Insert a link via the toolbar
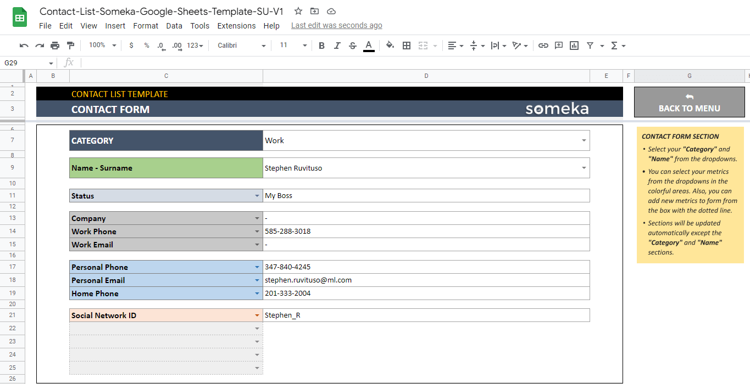The height and width of the screenshot is (384, 750). tap(543, 46)
